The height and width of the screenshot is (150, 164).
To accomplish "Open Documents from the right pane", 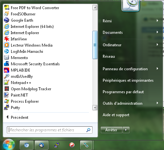I will tap(113, 32).
